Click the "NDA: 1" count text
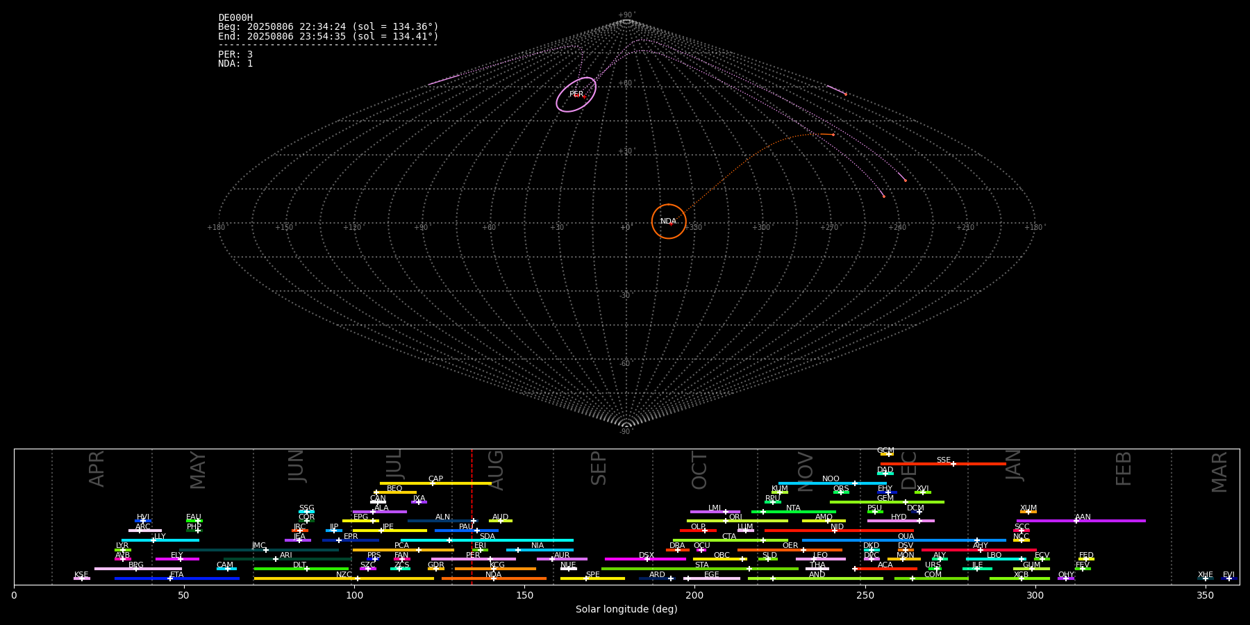Image resolution: width=1250 pixels, height=625 pixels. (x=235, y=63)
